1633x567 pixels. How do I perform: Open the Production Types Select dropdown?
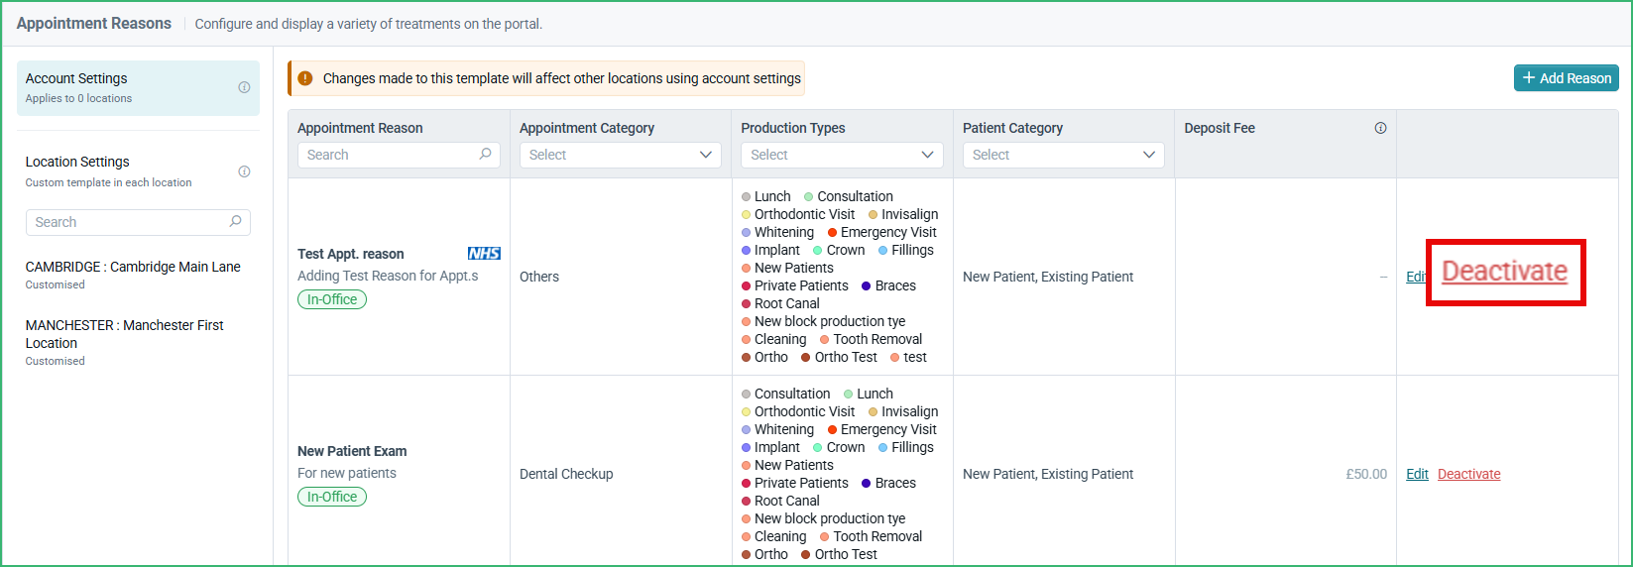click(842, 155)
